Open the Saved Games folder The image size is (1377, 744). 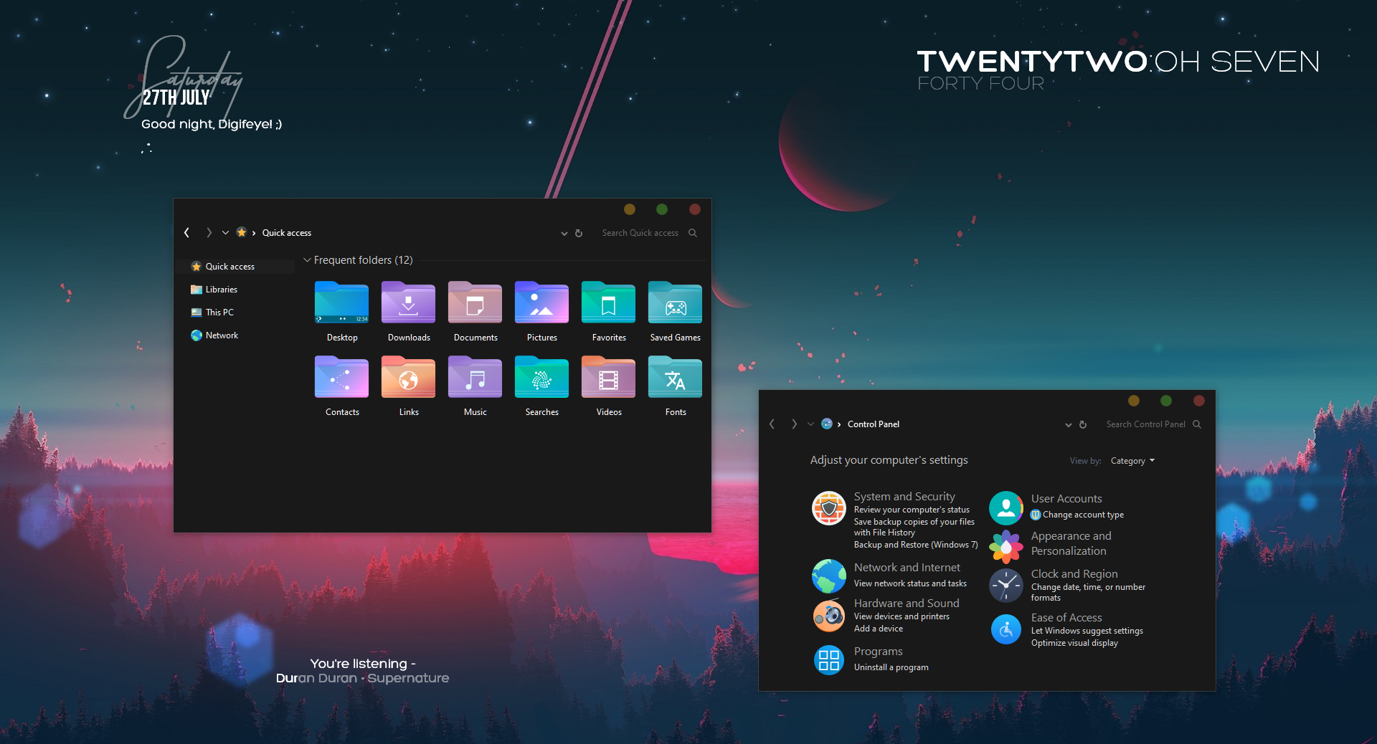click(674, 302)
